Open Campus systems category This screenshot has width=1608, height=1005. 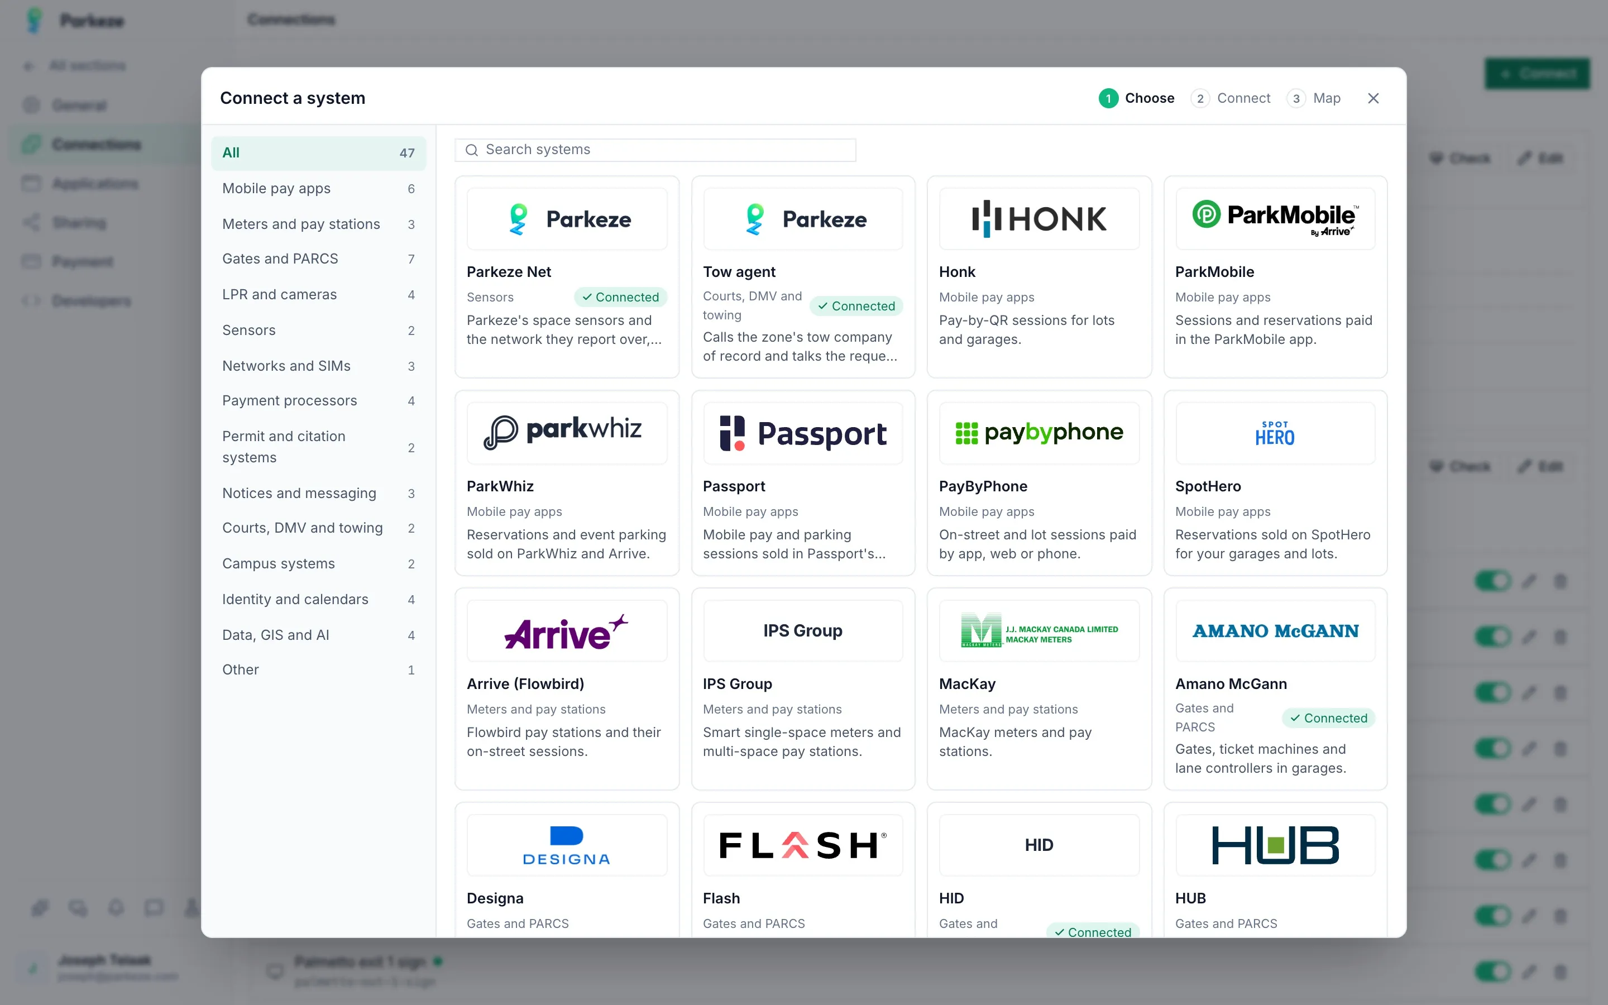pyautogui.click(x=318, y=564)
